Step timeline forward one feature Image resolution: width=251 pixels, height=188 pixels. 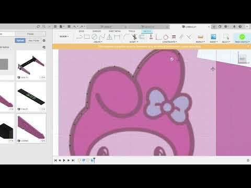click(x=69, y=160)
